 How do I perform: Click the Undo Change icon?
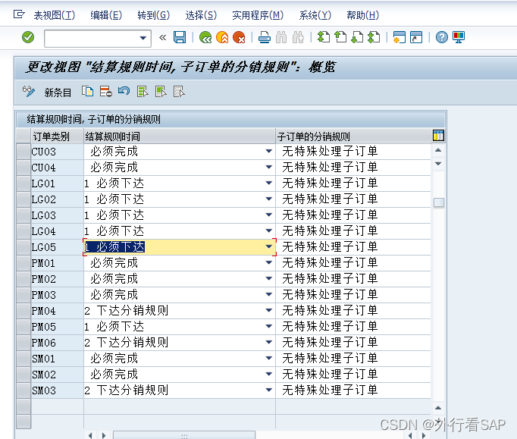coord(124,91)
